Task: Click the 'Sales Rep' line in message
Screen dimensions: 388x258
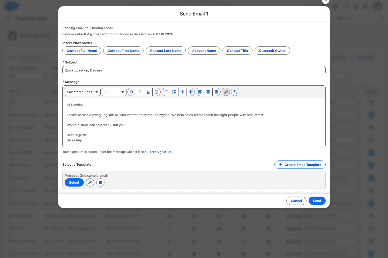Action: [74, 140]
